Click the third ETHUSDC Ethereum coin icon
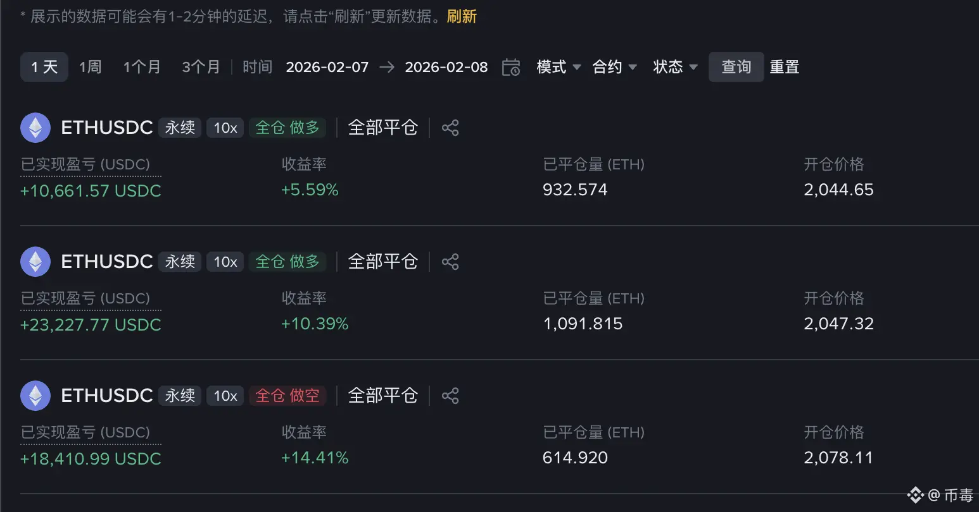This screenshot has width=979, height=512. click(x=35, y=396)
